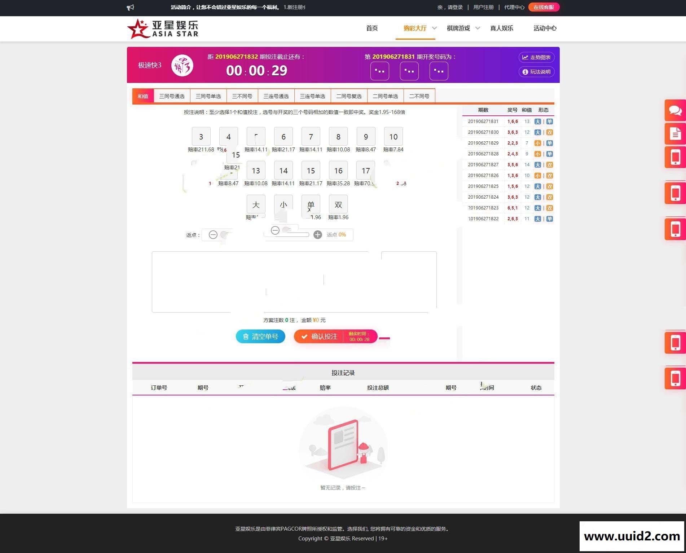686x553 pixels.
Task: Increase return rate using the plus slider control
Action: [318, 235]
